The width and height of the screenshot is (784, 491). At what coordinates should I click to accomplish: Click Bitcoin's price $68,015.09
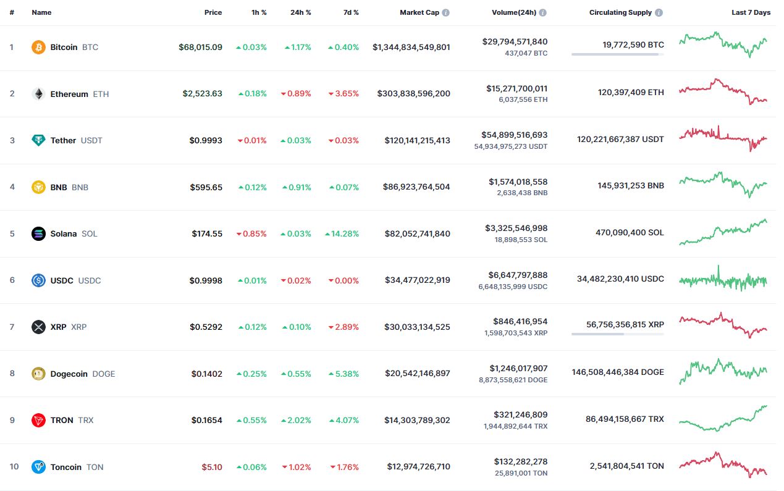pyautogui.click(x=200, y=47)
